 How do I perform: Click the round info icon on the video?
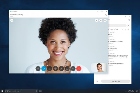[x=12, y=20]
